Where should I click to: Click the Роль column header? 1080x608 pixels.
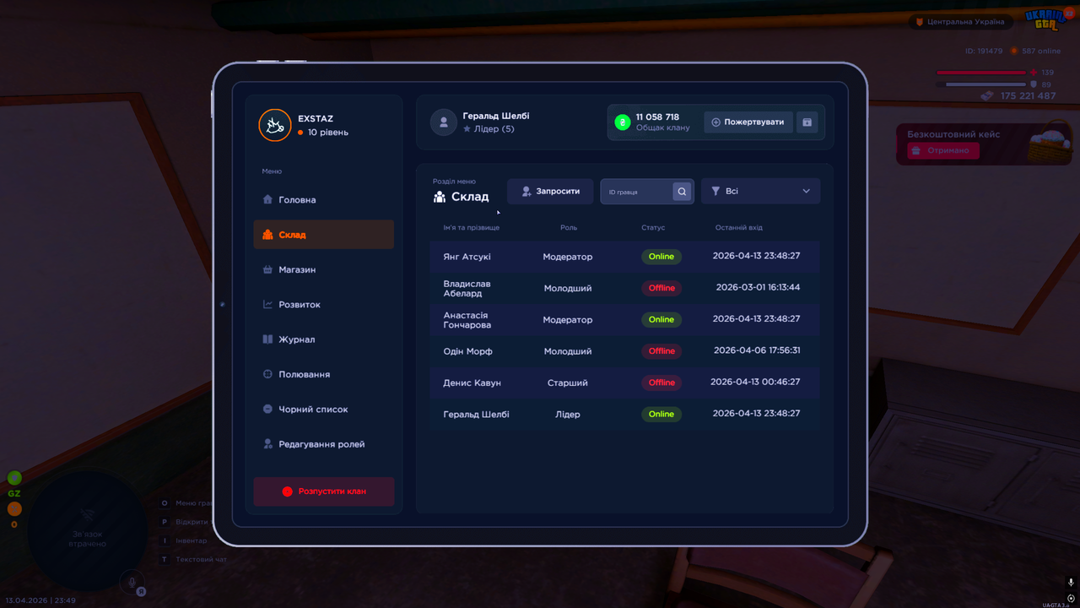coord(569,228)
